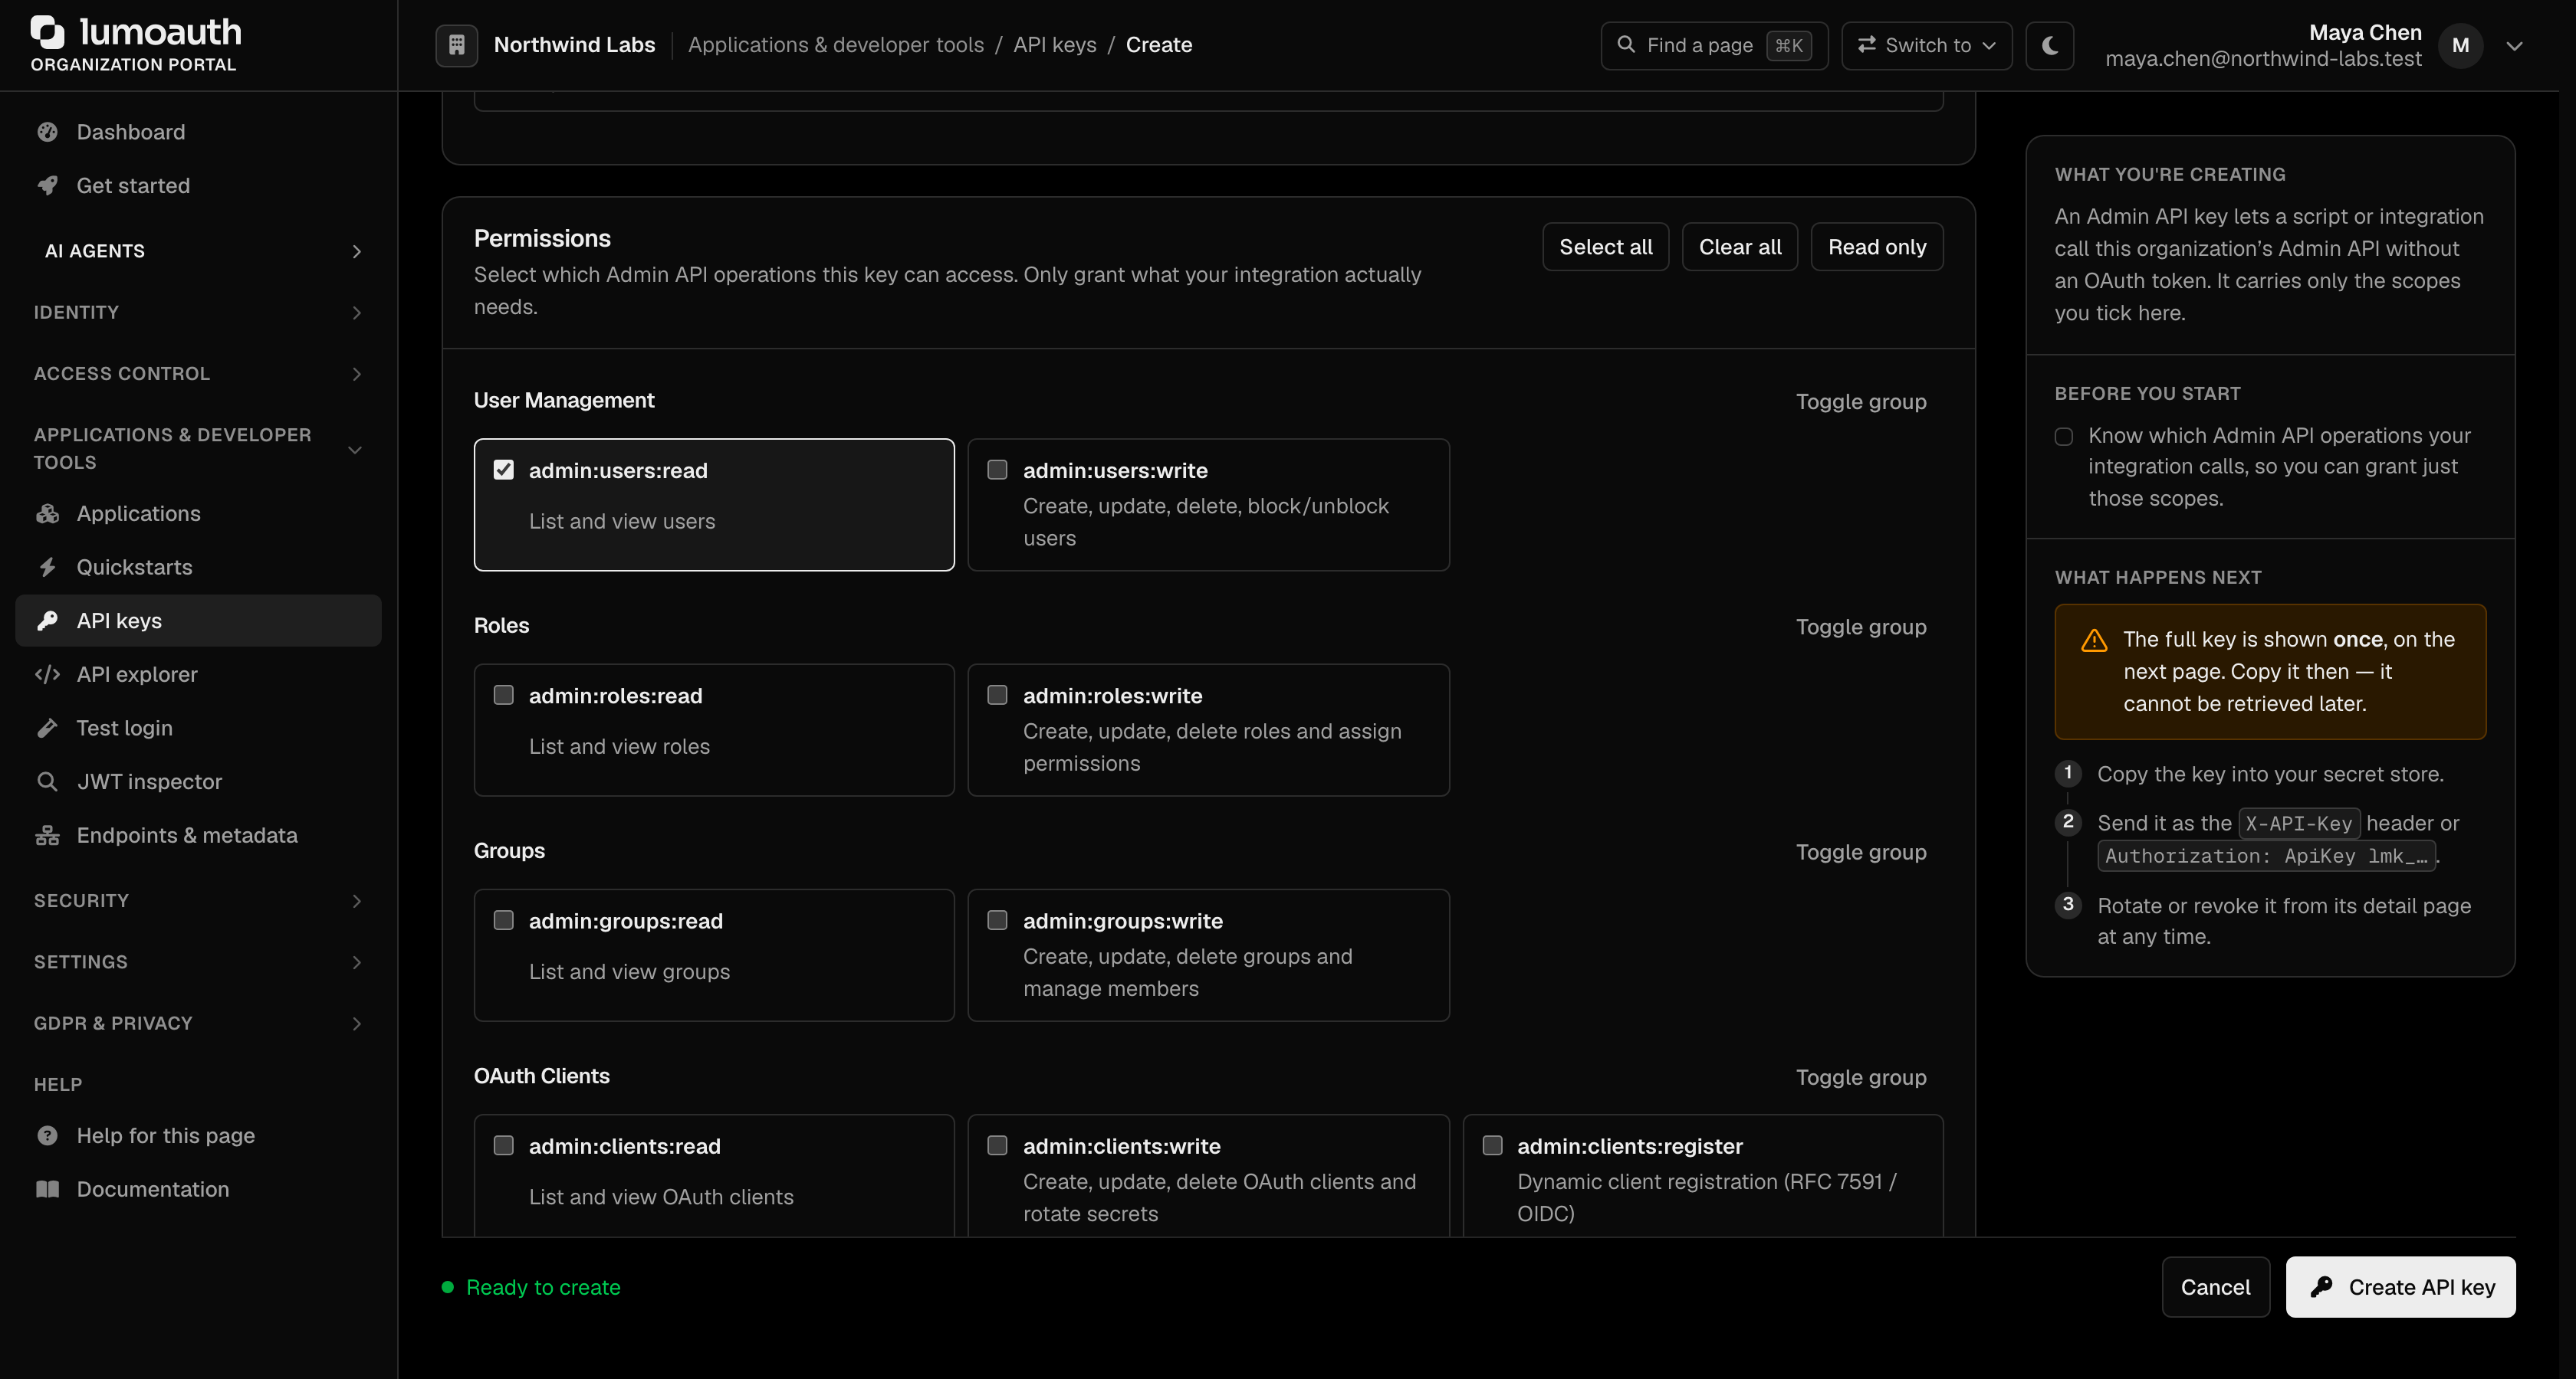2576x1379 pixels.
Task: Open API explorer code icon
Action: [x=47, y=674]
